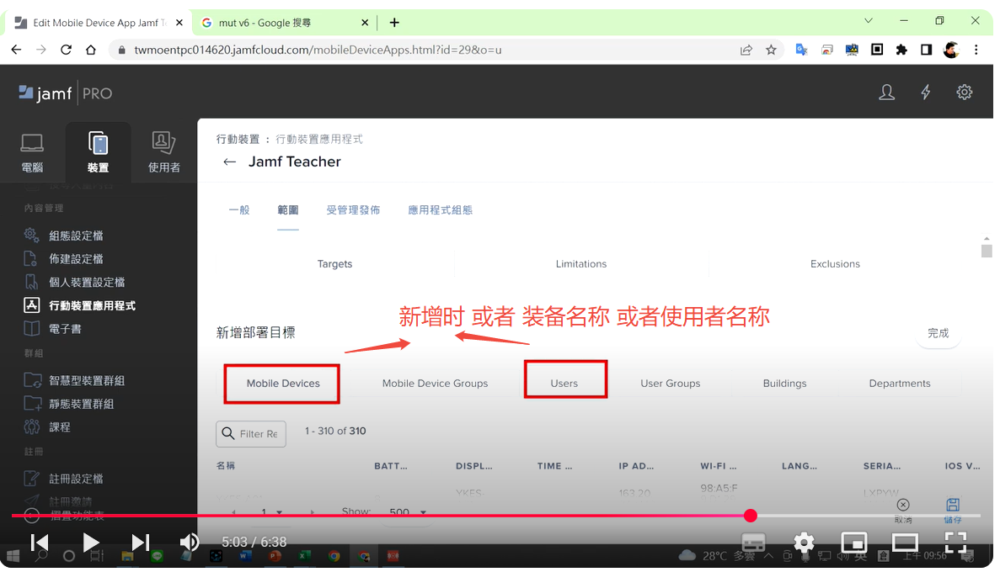Select the Buildings tab
Viewport: 1000px width, 572px height.
coord(784,384)
